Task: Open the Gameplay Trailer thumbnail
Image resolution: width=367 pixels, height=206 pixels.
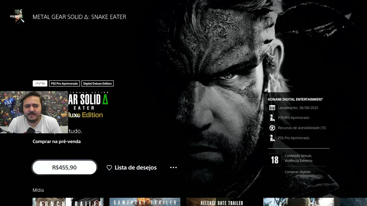Action: (145, 202)
